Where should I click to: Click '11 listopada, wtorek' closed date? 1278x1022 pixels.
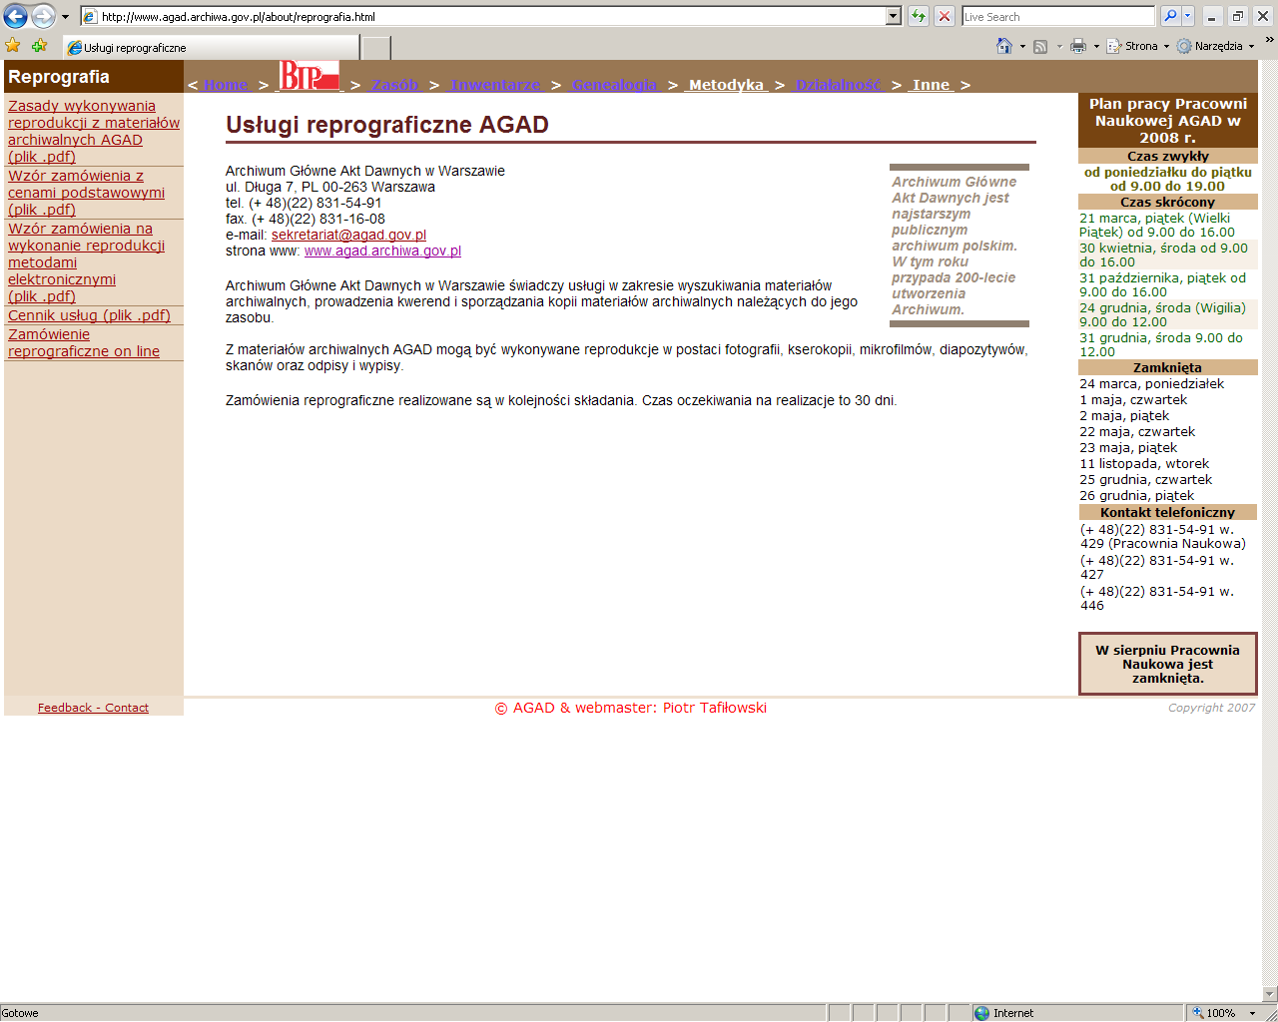(1144, 463)
